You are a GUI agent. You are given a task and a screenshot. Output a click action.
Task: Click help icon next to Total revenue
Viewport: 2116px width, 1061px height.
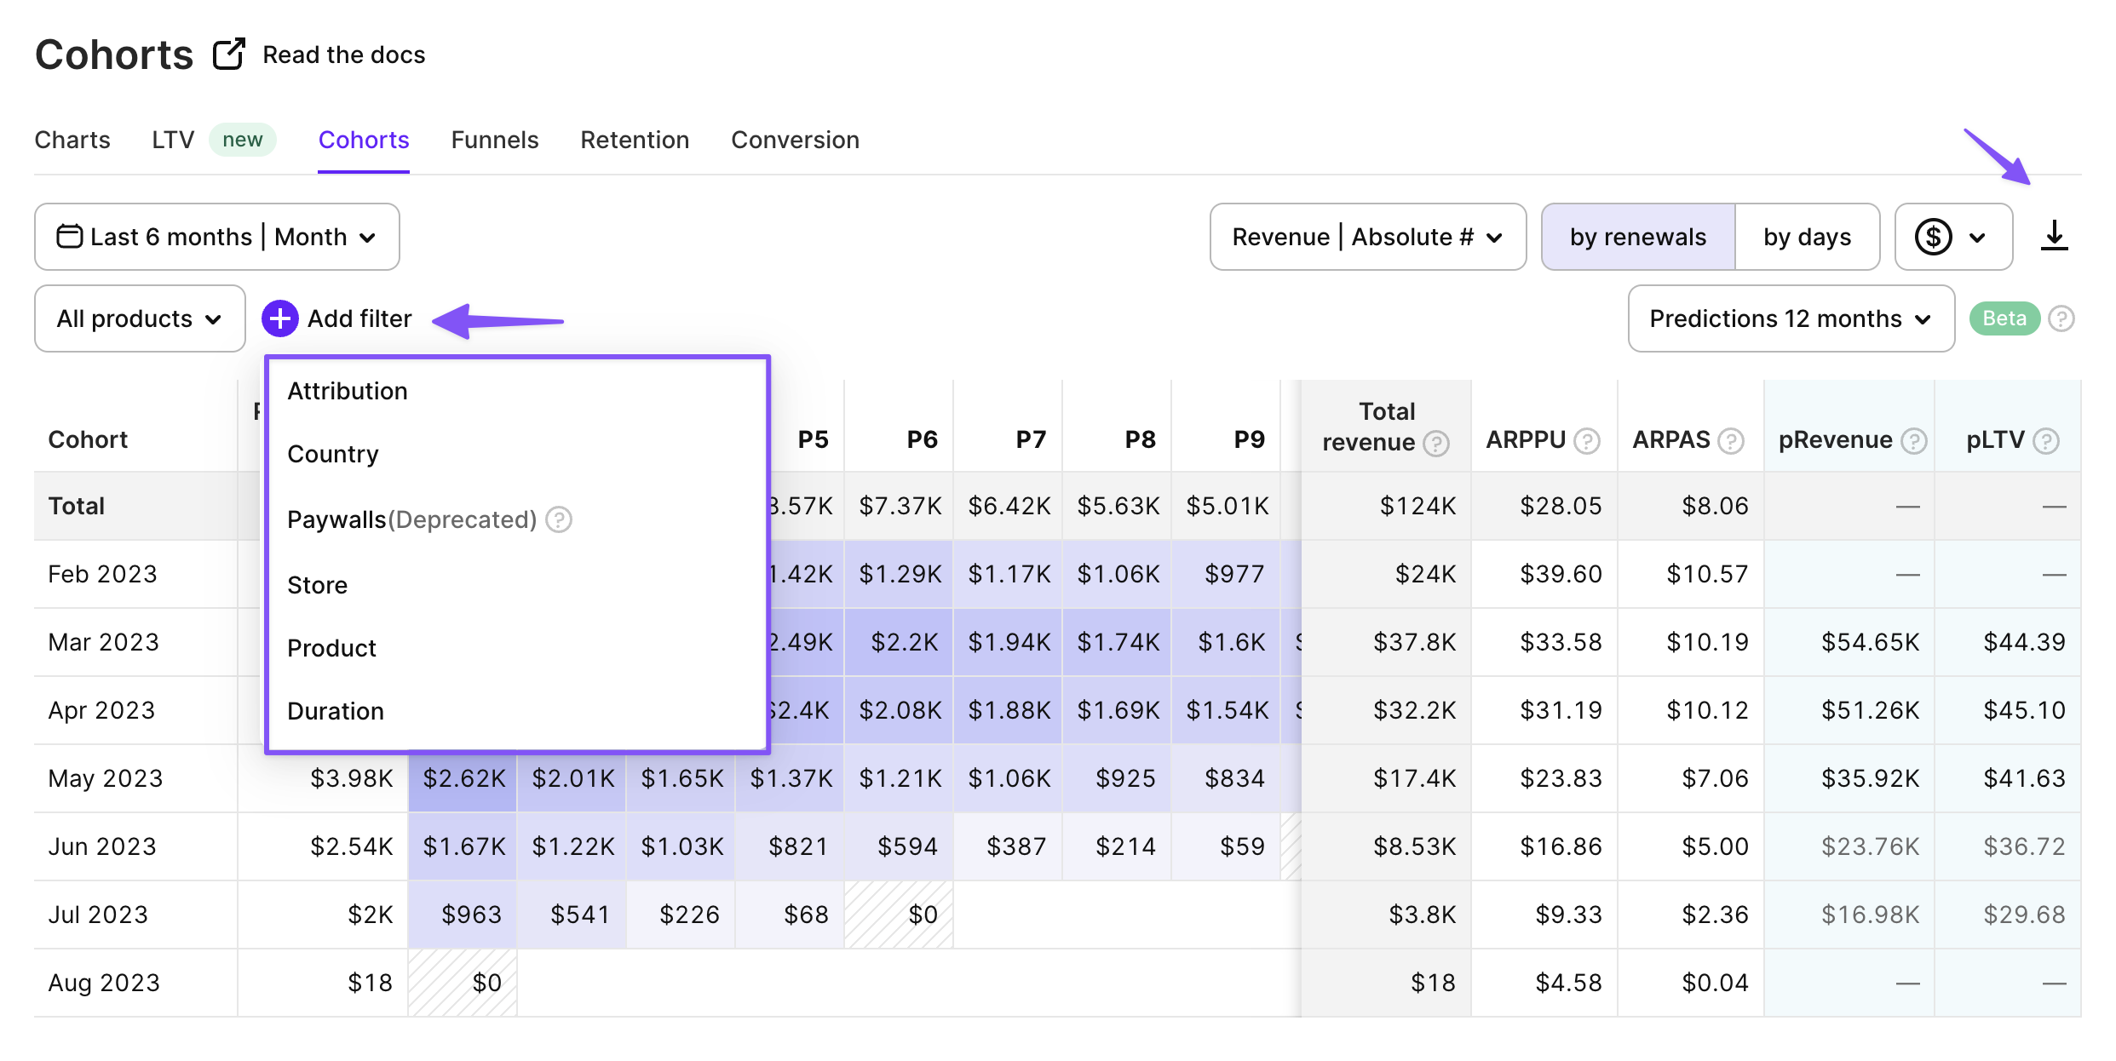pos(1436,444)
